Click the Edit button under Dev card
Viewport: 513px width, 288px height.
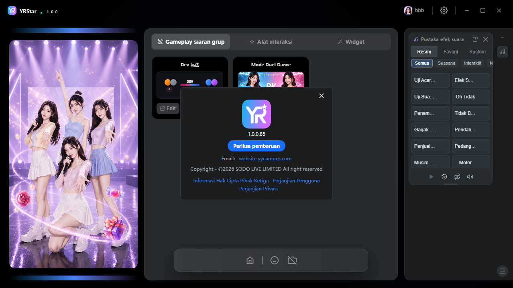(168, 108)
